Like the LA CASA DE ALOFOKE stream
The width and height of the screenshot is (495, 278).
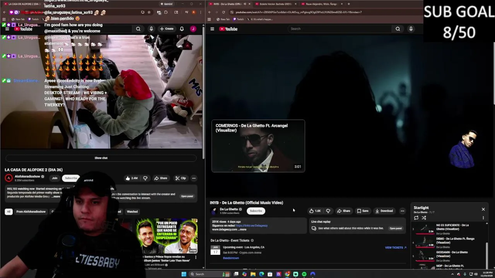131,178
